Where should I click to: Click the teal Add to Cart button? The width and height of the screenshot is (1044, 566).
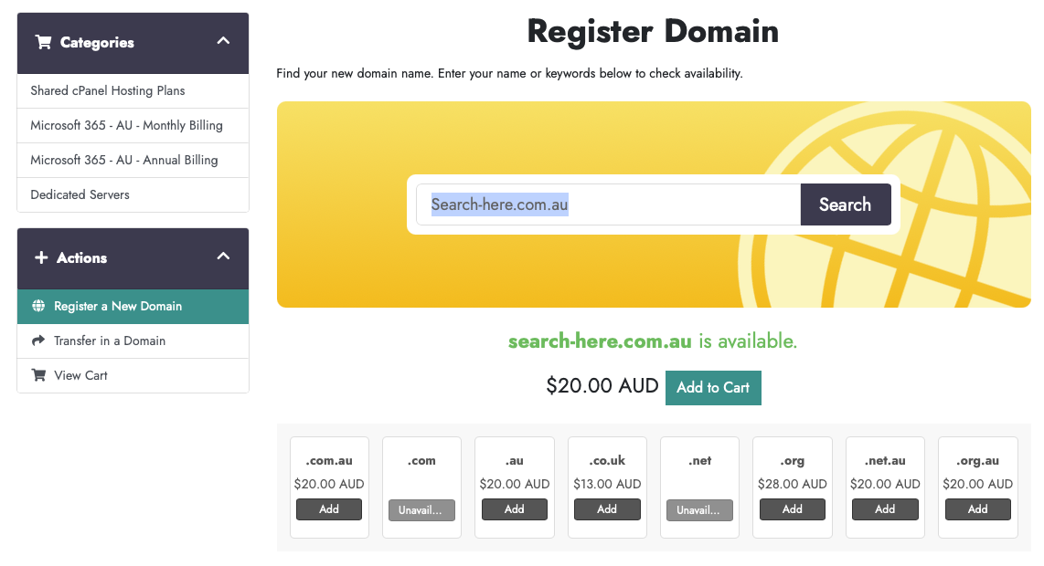pyautogui.click(x=713, y=387)
